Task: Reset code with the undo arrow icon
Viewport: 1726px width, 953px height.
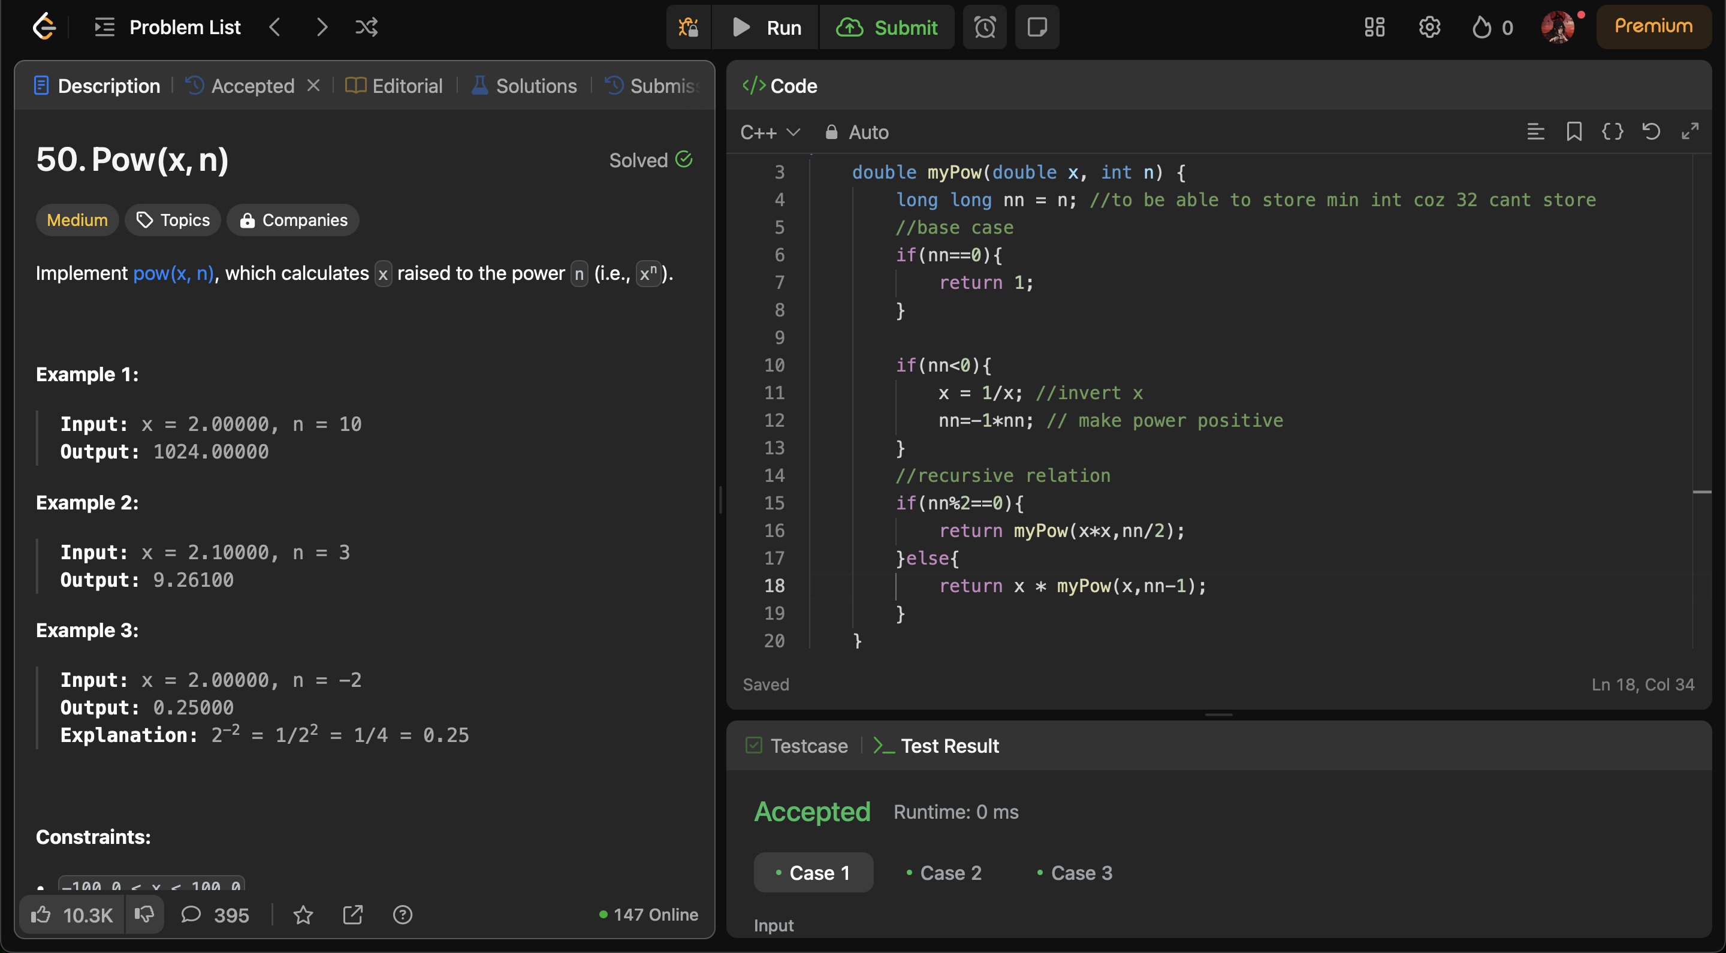Action: point(1651,132)
